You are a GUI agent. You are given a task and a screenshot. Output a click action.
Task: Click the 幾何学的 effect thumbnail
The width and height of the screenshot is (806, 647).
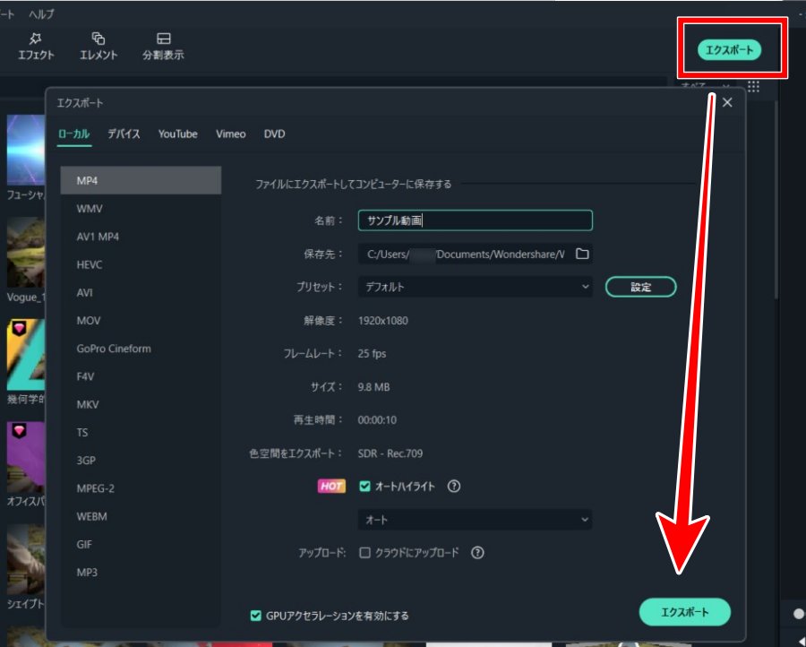click(26, 354)
